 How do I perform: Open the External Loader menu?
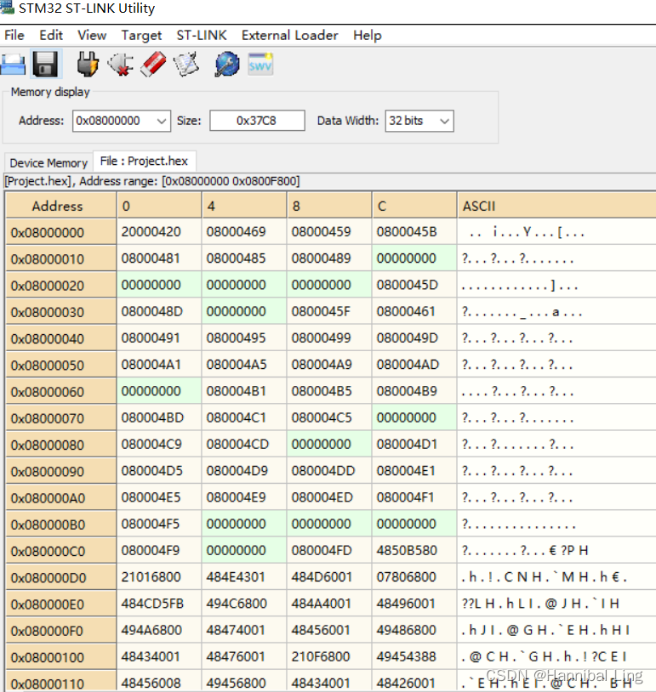coord(290,36)
